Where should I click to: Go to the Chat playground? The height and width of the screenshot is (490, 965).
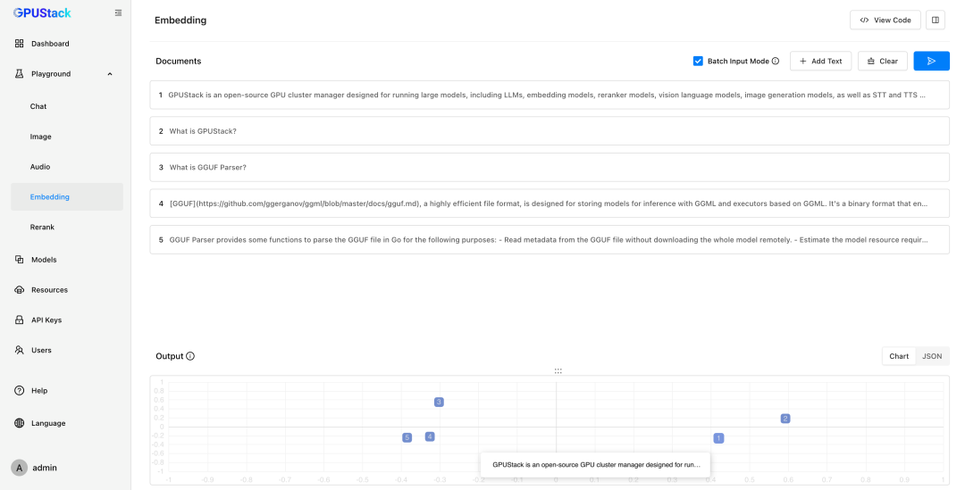point(38,106)
